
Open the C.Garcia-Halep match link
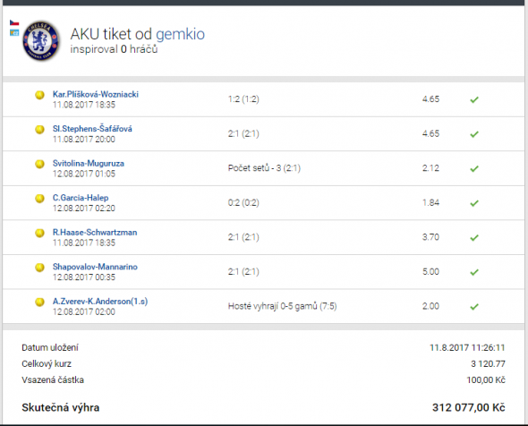[x=81, y=198]
